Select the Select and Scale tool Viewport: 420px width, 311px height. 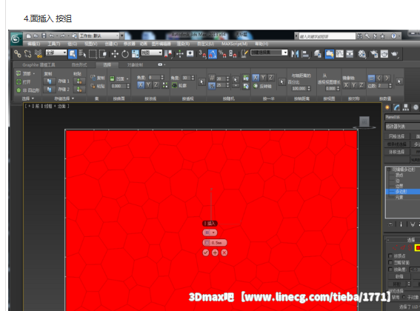pyautogui.click(x=136, y=54)
